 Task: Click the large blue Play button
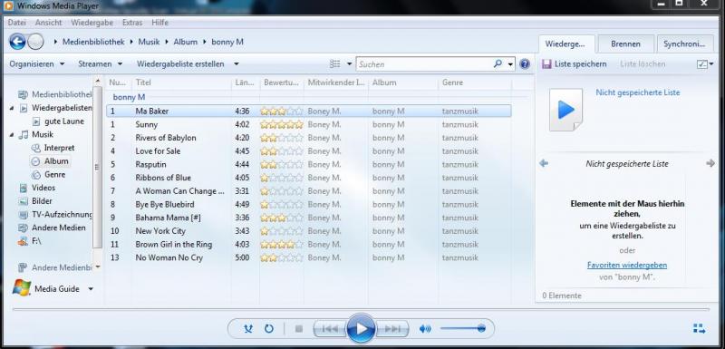tap(361, 329)
